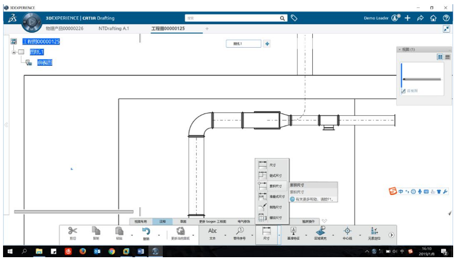Image resolution: width=458 pixels, height=259 pixels.
Task: Open the Area fill dropdown arrow
Action: 333,235
